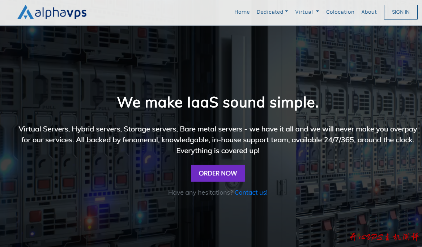Click the red watermark text in corner

383,237
